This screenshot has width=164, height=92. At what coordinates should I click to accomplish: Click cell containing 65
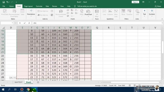(43, 52)
